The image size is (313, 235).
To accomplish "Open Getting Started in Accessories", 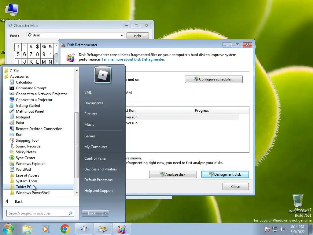I will pos(28,105).
